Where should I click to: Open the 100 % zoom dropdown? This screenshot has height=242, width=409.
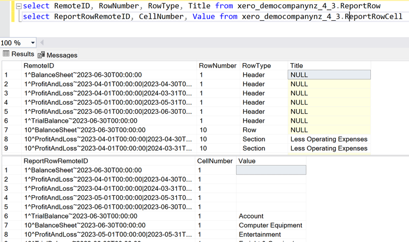click(33, 43)
